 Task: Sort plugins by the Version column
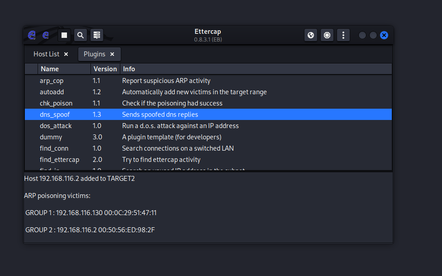click(105, 69)
